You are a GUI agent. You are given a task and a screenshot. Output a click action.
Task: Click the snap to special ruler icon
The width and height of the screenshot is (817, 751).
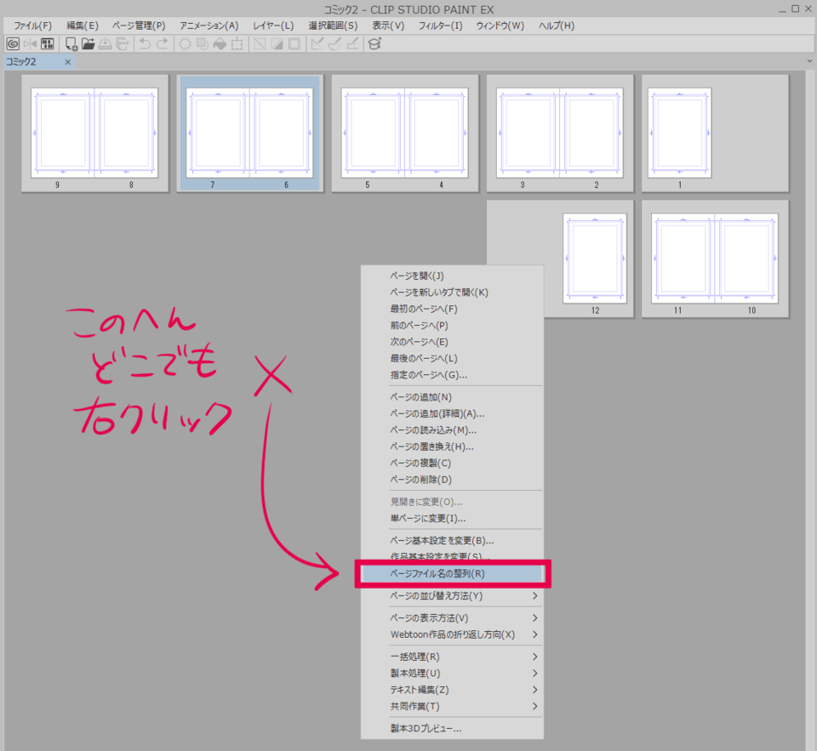[334, 44]
